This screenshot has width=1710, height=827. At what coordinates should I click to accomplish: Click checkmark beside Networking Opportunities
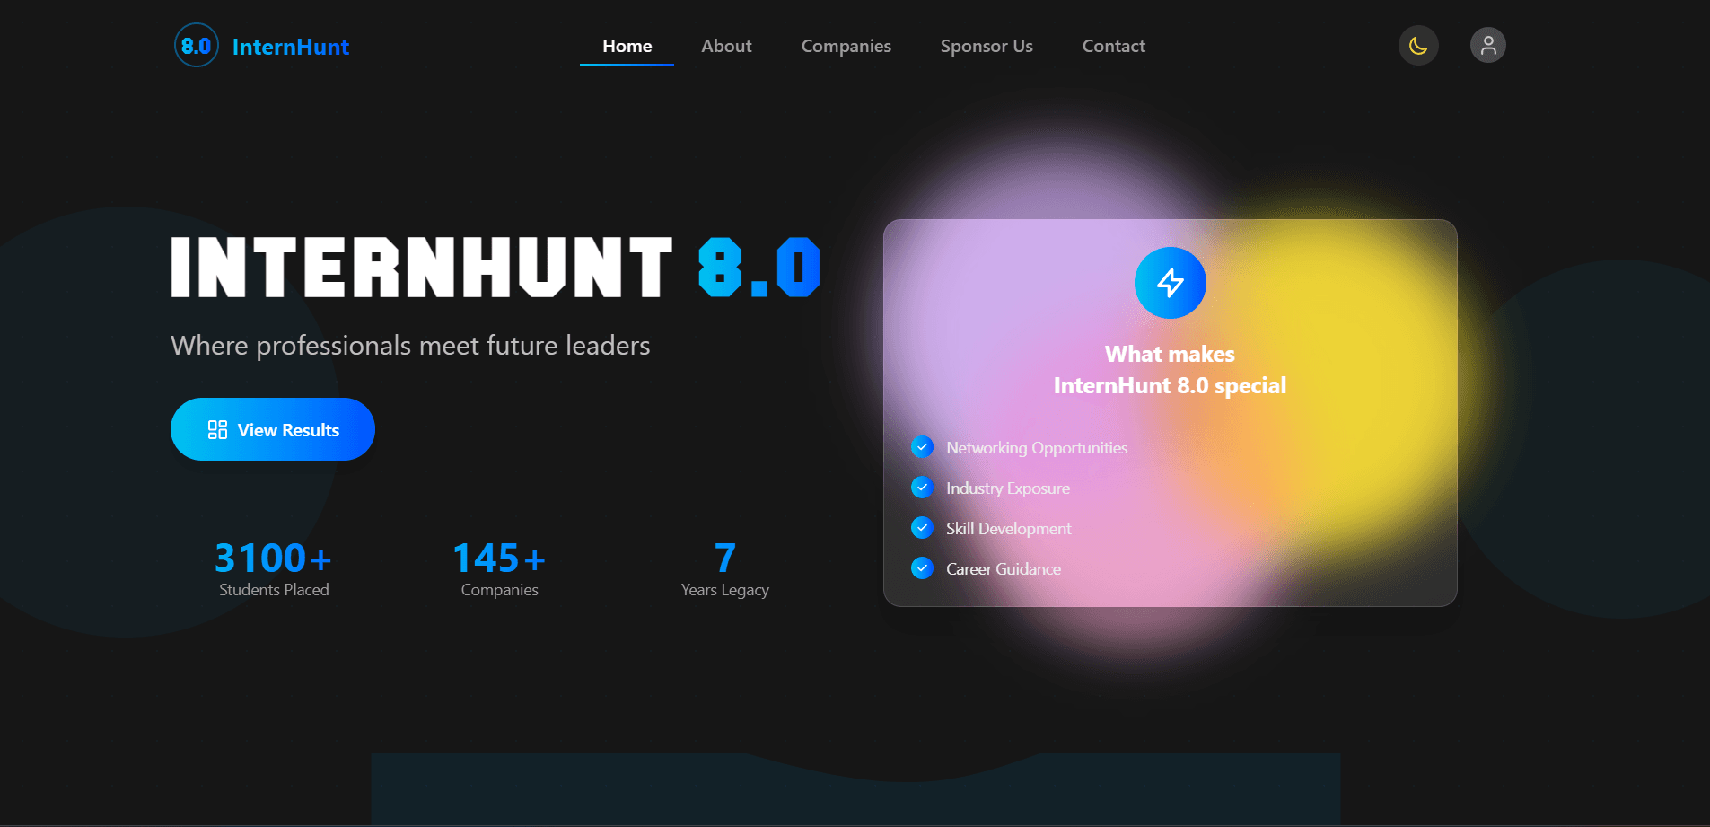(922, 447)
